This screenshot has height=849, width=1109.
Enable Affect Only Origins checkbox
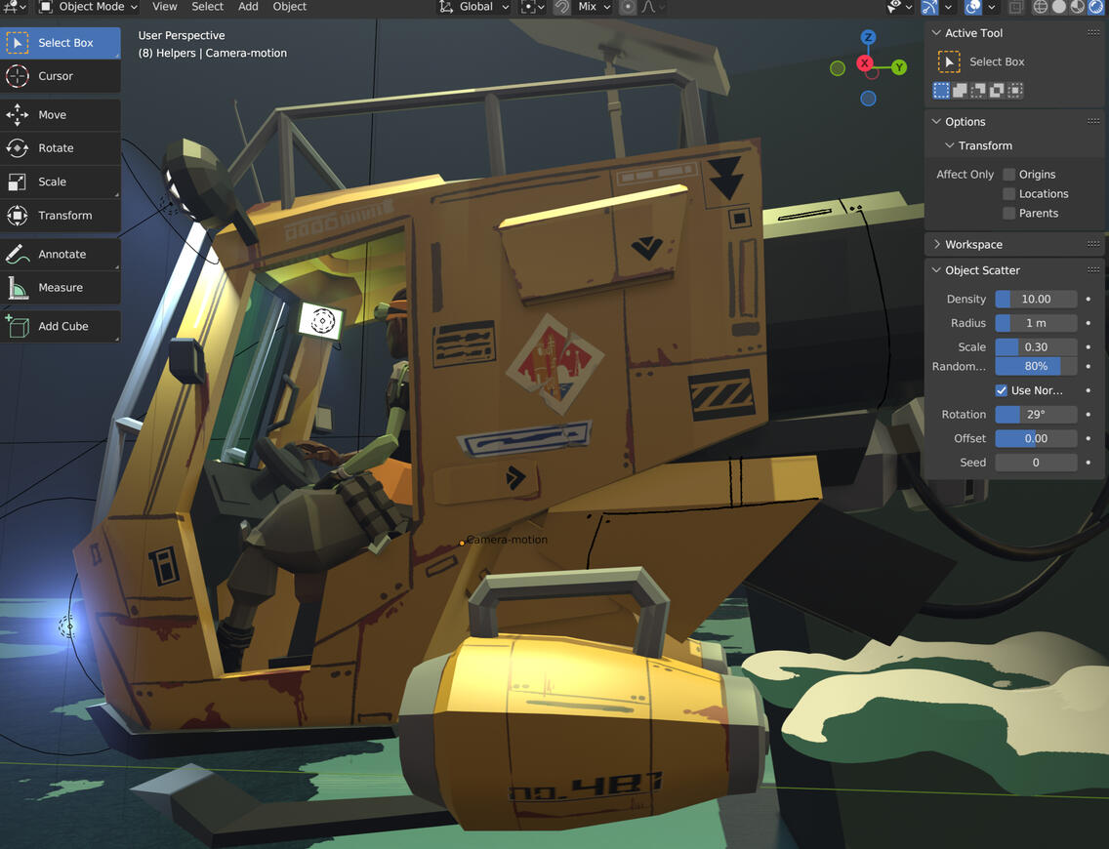point(1009,175)
